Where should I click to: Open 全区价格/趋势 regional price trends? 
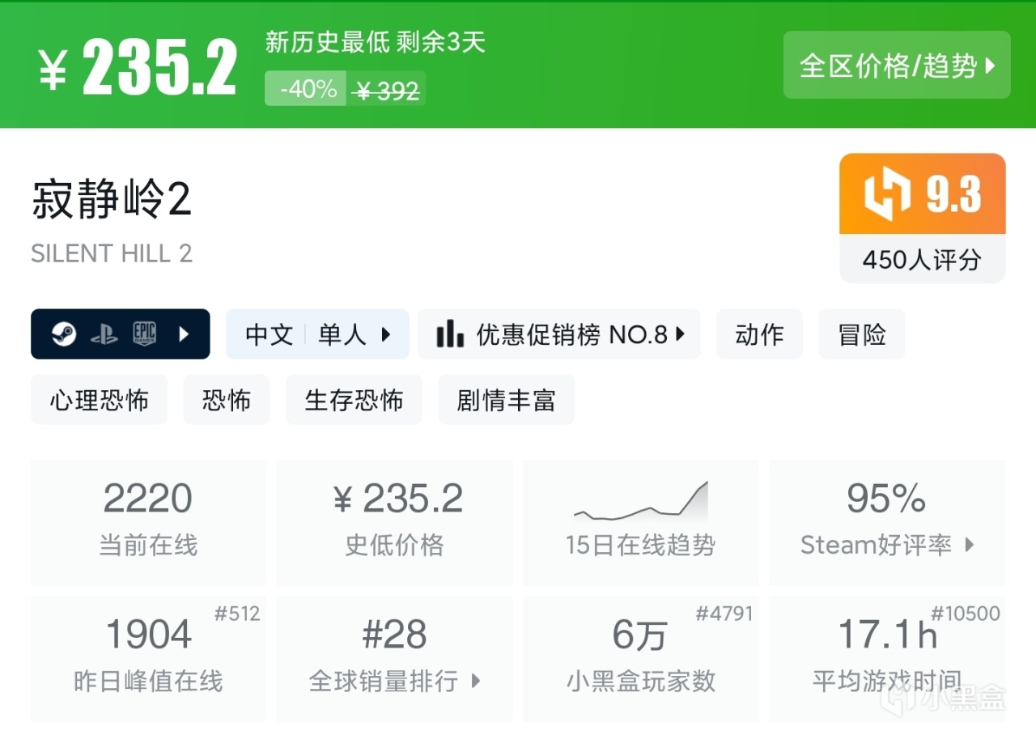tap(897, 66)
